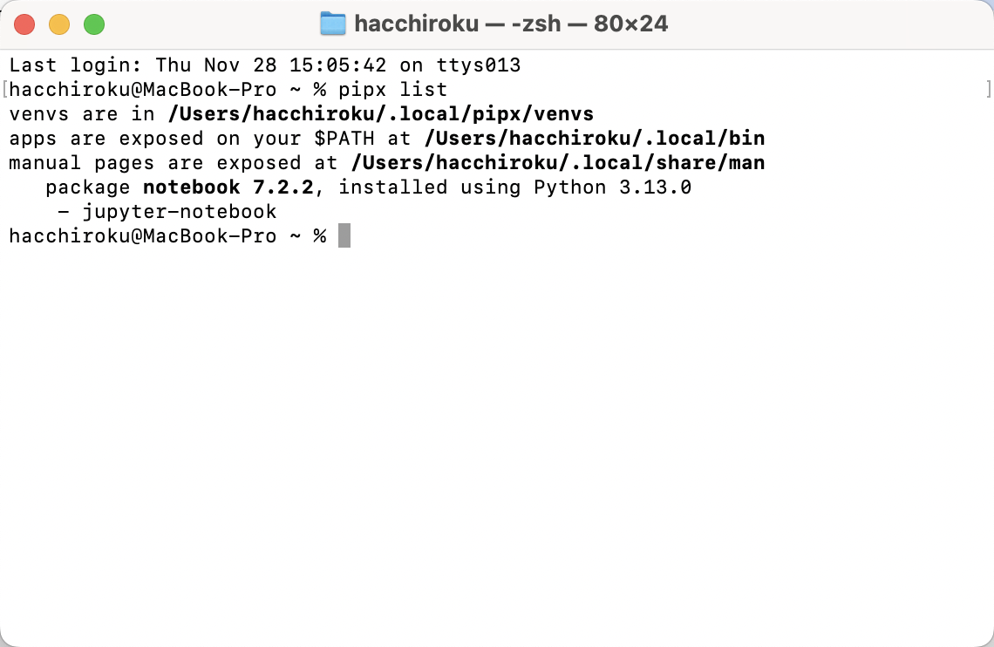Click the empty terminal area below the prompt
Screen dimensions: 994x647
(497, 444)
